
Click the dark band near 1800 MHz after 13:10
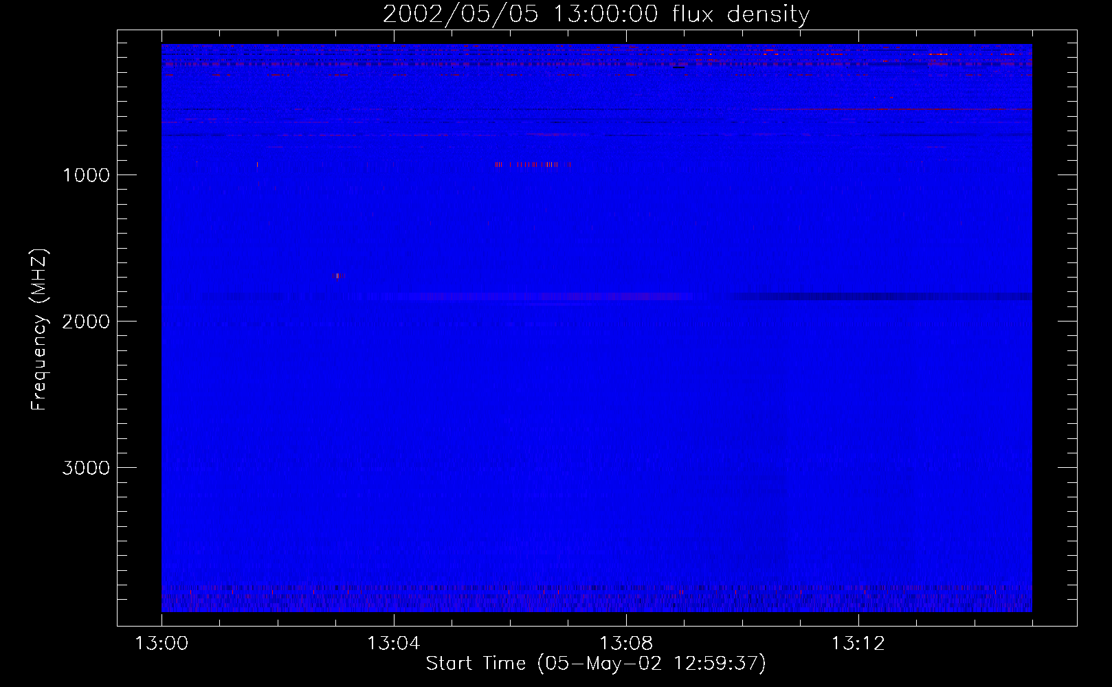pos(880,297)
